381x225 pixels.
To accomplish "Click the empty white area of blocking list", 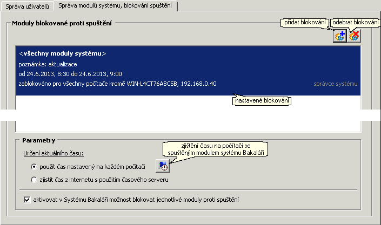I will [x=188, y=114].
